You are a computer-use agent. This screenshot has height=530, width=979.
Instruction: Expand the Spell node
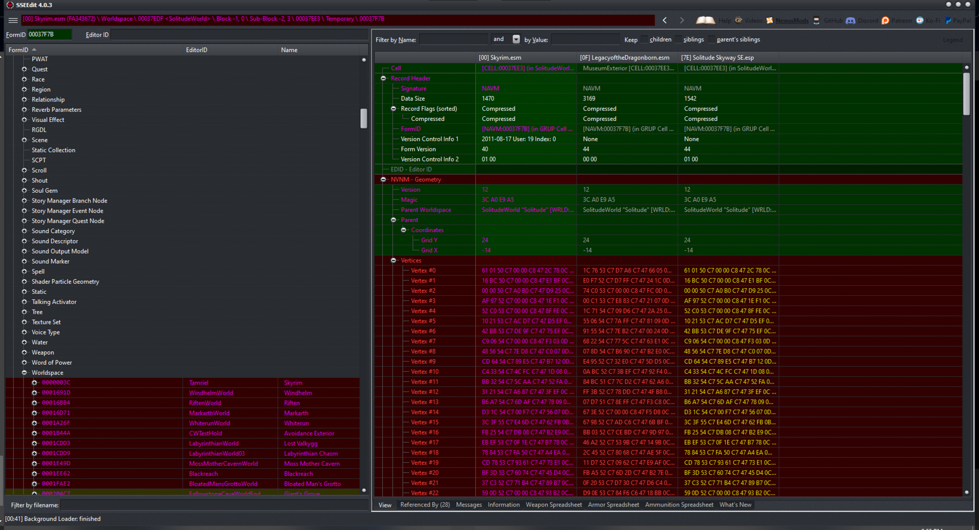[24, 271]
